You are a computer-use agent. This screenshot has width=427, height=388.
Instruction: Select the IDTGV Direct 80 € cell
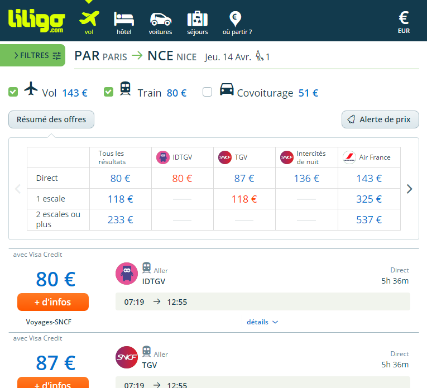[x=182, y=178]
